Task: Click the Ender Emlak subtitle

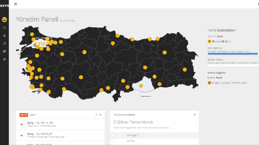Action: [68, 20]
